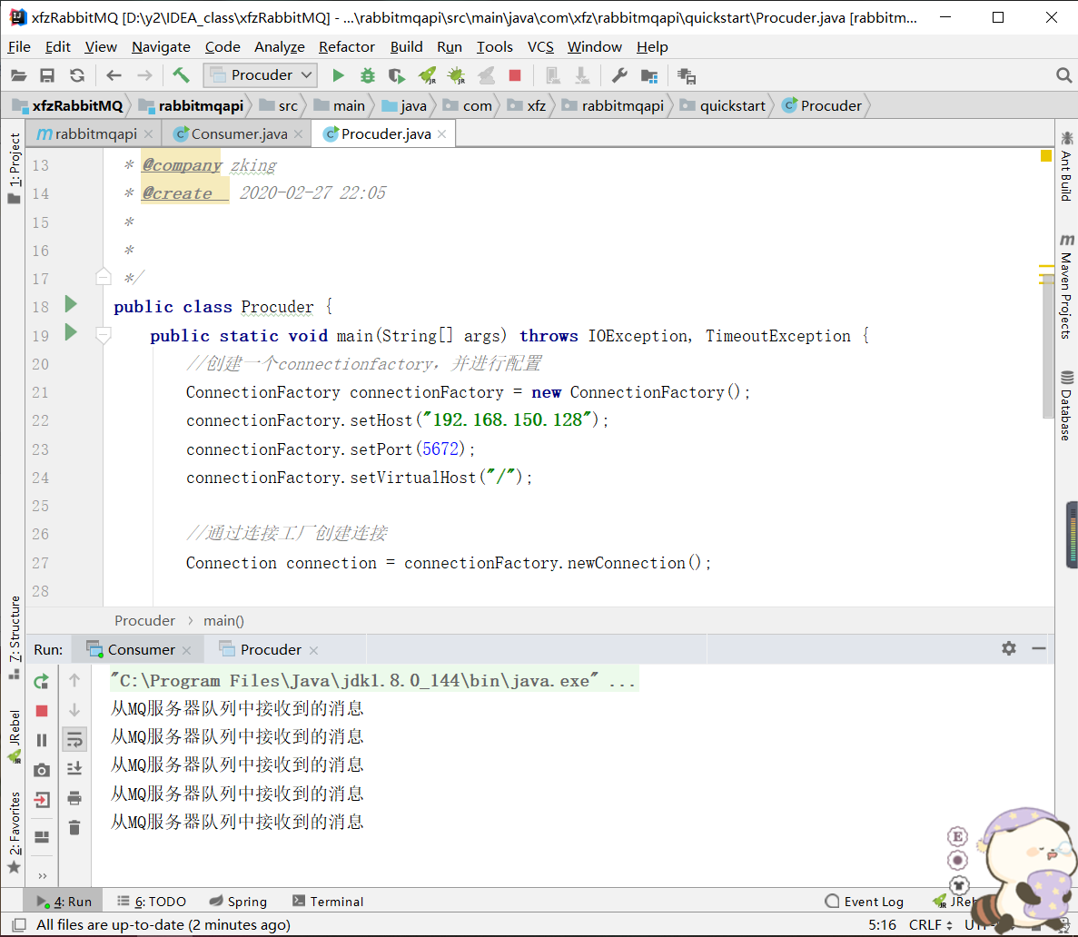Debug with JRebel bug icon in toolbar
This screenshot has width=1078, height=937.
pyautogui.click(x=456, y=75)
